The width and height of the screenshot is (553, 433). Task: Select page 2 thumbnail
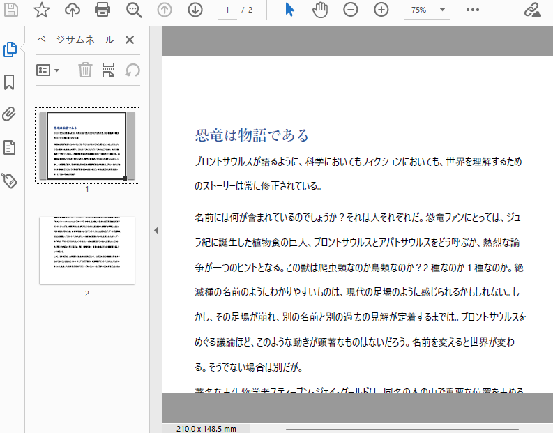click(87, 250)
